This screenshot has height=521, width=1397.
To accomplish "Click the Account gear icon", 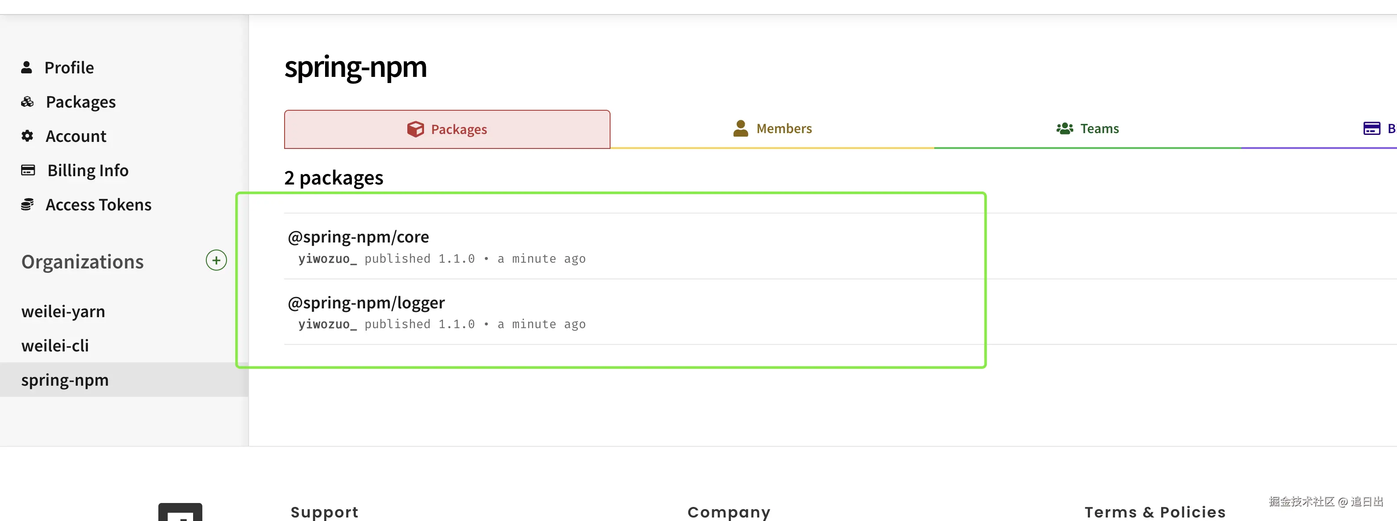I will (x=27, y=136).
